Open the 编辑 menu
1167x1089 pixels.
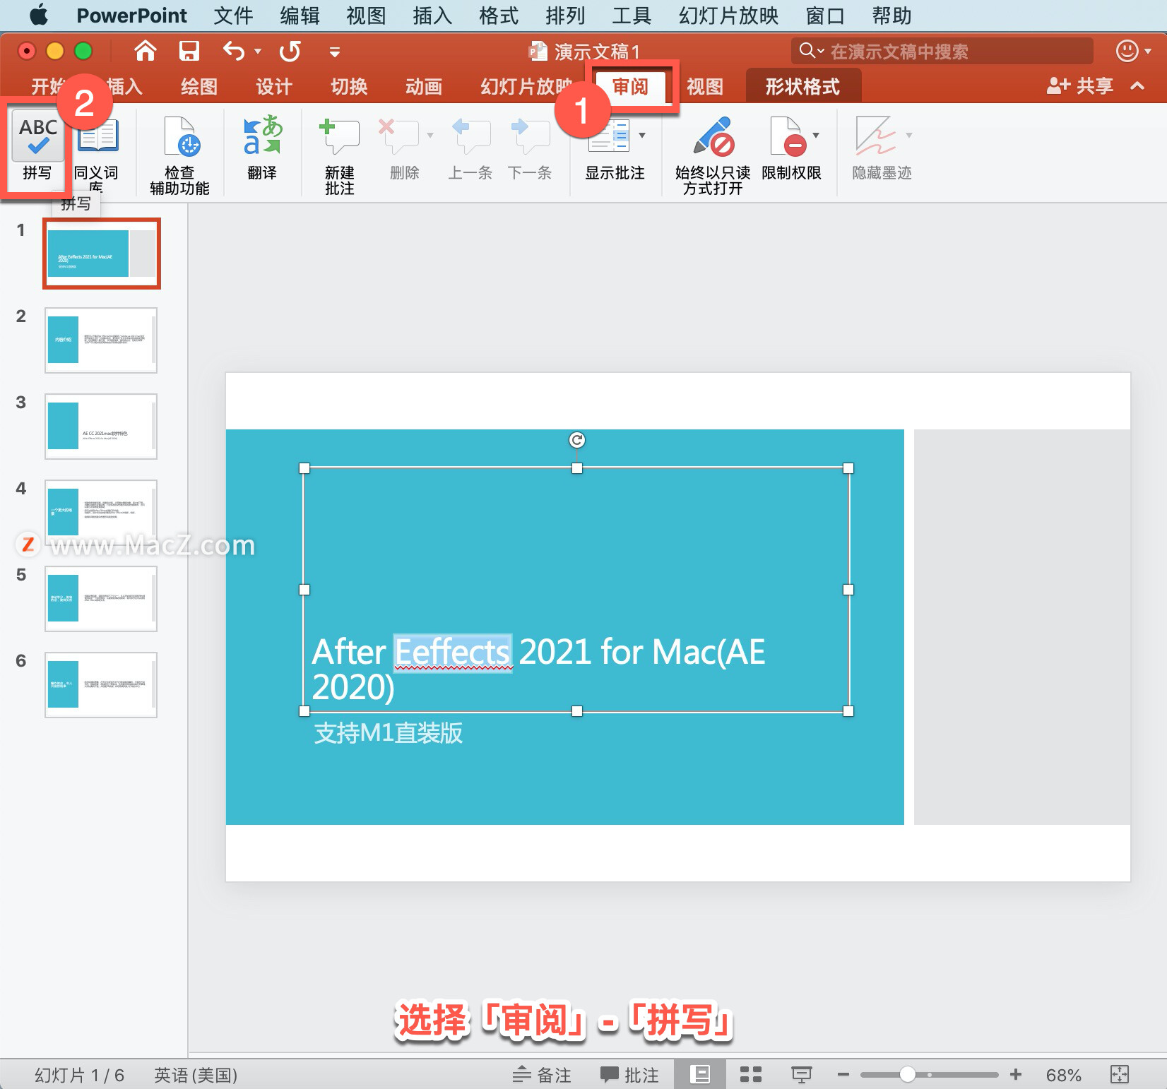[x=300, y=15]
